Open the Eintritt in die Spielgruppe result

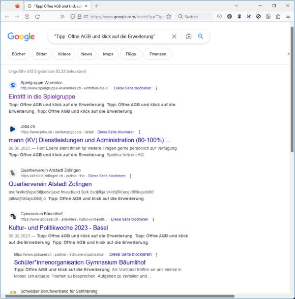[42, 96]
